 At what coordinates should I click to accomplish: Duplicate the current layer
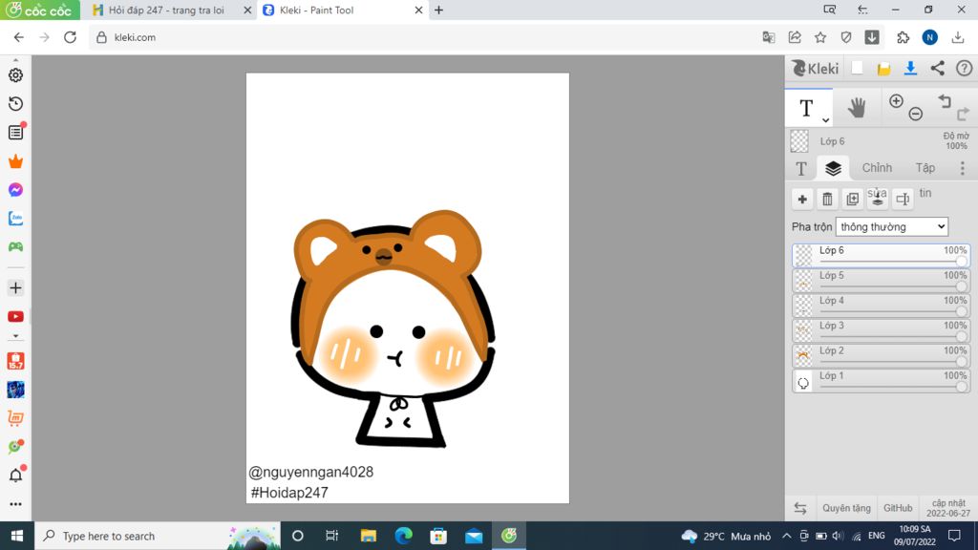pyautogui.click(x=853, y=200)
